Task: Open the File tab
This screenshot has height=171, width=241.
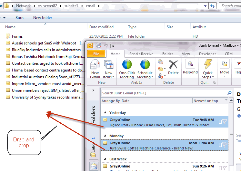Action: [x=96, y=54]
